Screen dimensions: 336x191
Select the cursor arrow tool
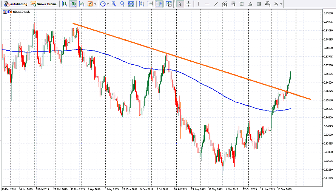[180, 4]
